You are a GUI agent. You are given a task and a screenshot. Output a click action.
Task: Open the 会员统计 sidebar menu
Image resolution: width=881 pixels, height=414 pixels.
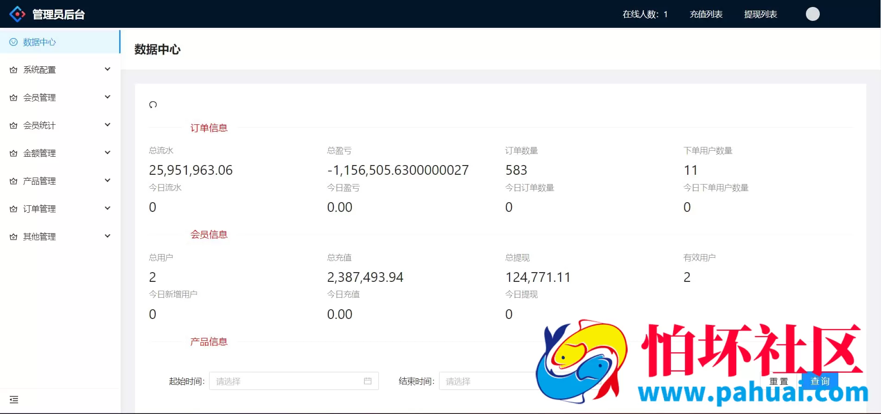39,126
